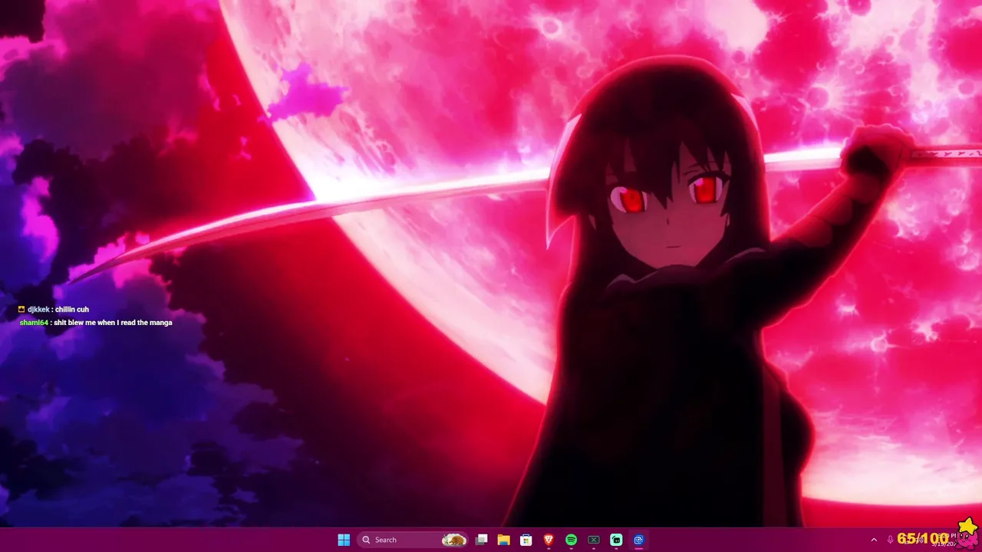Open the active blue app icon in taskbar

click(638, 540)
